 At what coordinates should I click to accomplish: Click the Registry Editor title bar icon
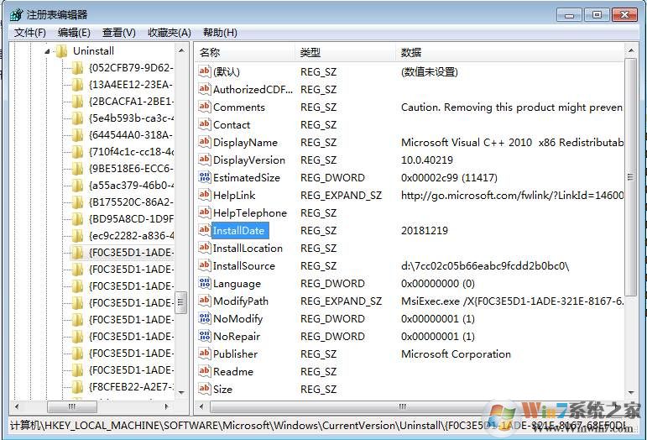tap(15, 14)
